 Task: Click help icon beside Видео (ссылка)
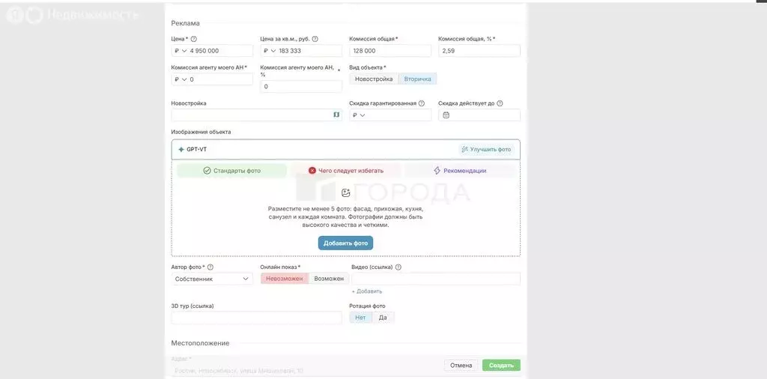[398, 267]
